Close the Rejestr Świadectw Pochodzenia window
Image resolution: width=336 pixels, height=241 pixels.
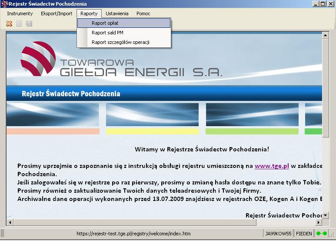click(x=331, y=4)
